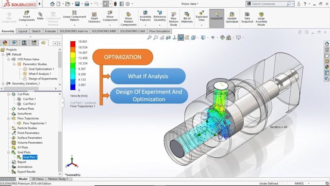The width and height of the screenshot is (330, 186).
Task: Switch to the Sketch tab
Action: point(36,31)
